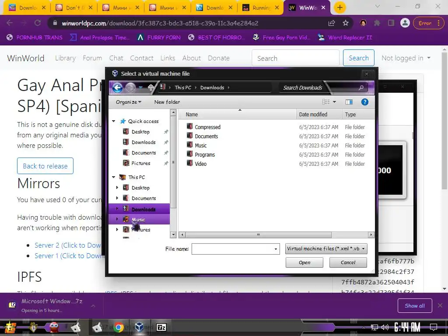Open download item options chevron

point(93,306)
